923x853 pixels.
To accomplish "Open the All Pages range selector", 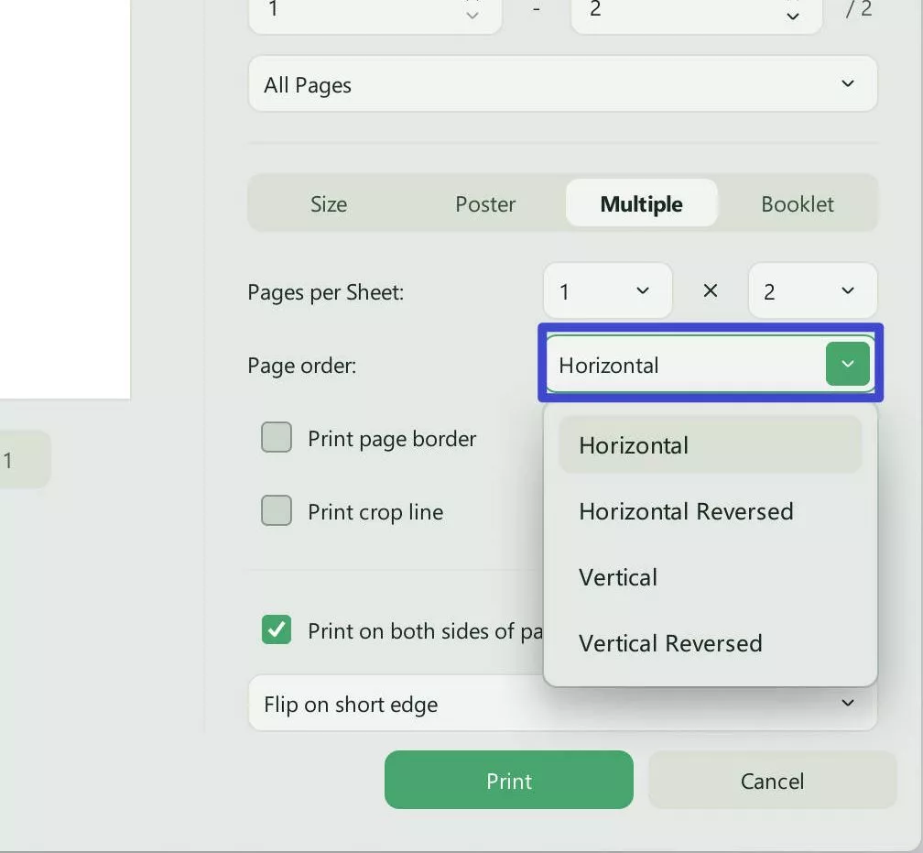I will click(x=561, y=83).
